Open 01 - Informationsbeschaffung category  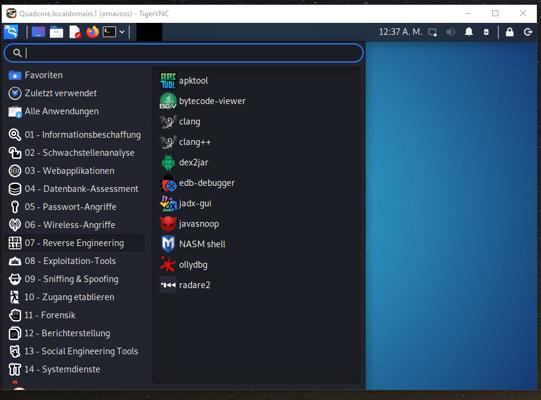coord(75,135)
